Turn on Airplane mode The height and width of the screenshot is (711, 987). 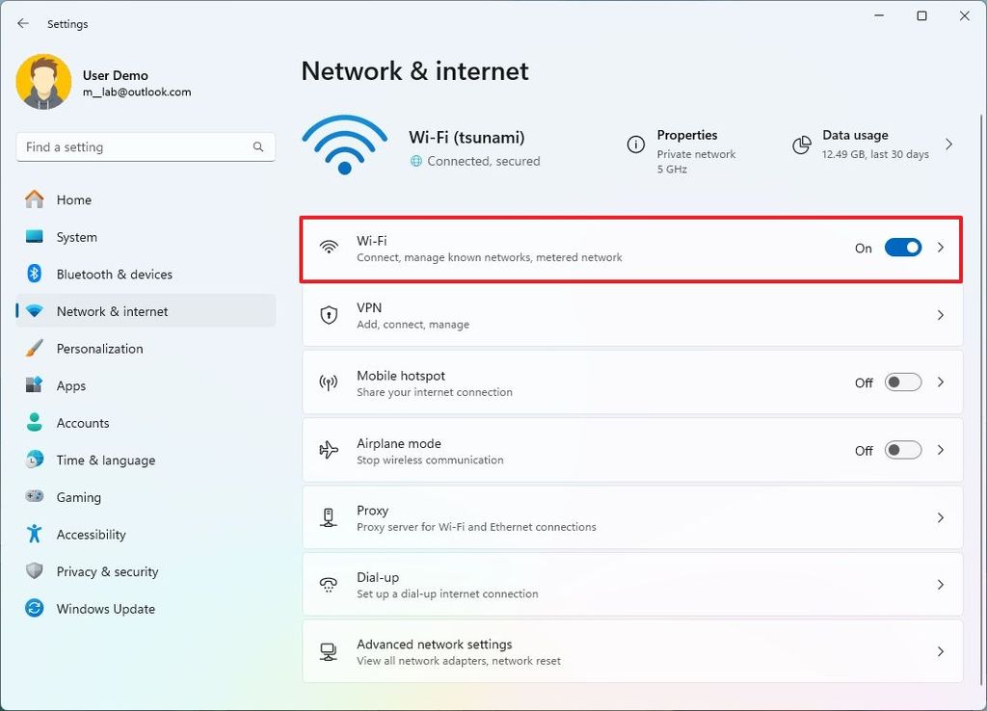click(902, 449)
